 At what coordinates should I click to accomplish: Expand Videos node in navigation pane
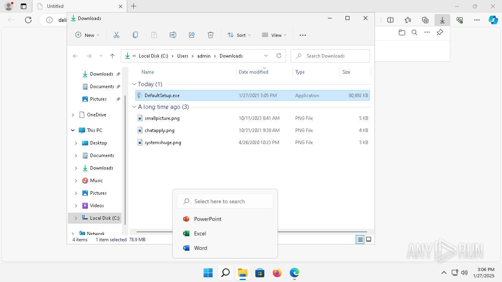(x=76, y=206)
